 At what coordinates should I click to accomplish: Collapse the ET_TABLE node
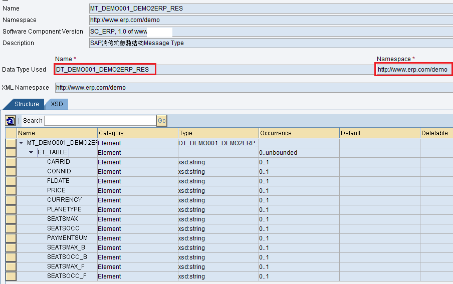click(31, 152)
